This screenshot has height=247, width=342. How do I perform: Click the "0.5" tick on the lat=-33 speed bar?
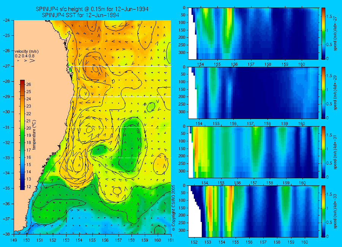coord(329,222)
